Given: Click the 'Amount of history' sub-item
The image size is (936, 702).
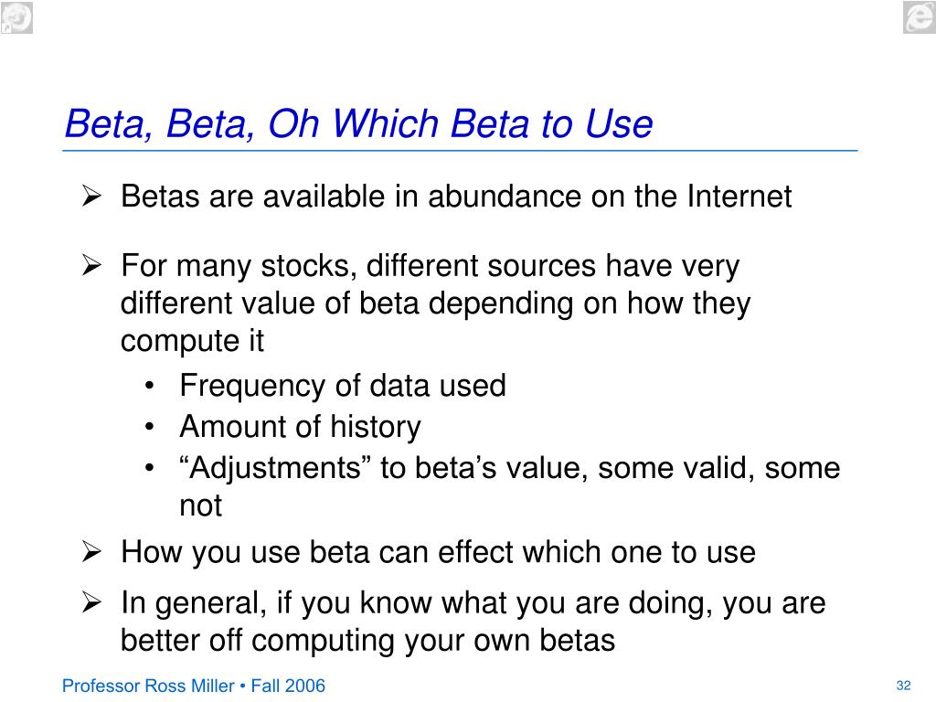Looking at the screenshot, I should point(300,428).
